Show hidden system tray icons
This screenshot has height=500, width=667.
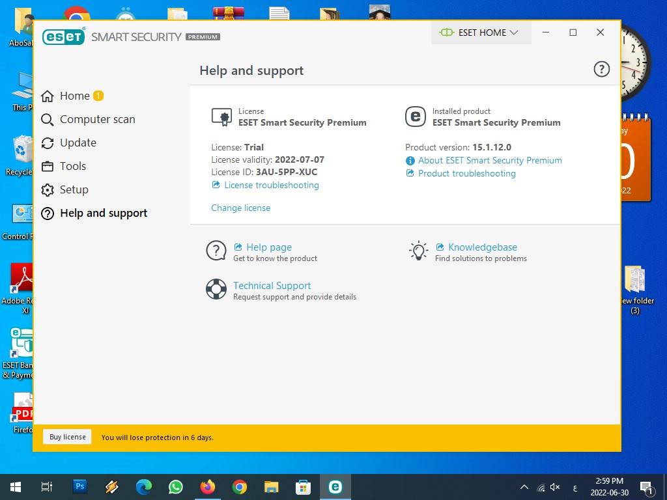(524, 487)
